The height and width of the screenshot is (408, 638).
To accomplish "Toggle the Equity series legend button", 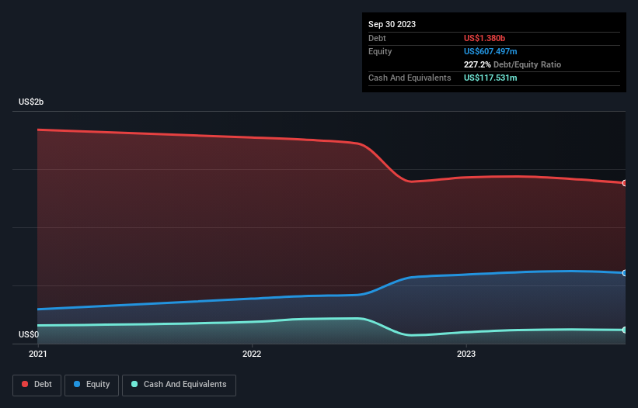I will [x=92, y=385].
